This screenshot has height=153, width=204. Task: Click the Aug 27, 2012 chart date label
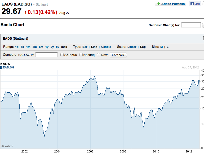pos(190,67)
